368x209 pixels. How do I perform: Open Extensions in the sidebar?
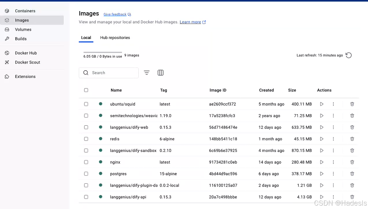click(x=32, y=76)
